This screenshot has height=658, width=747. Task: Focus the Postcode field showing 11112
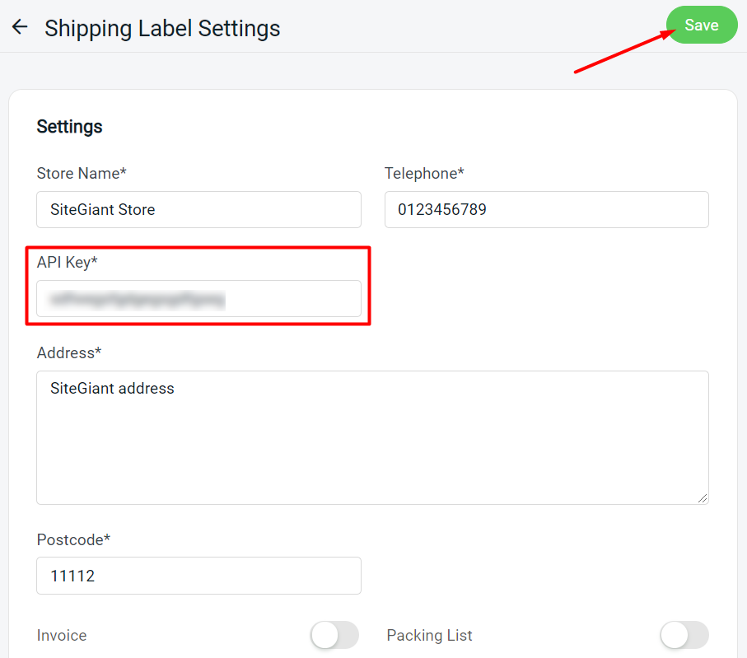198,576
